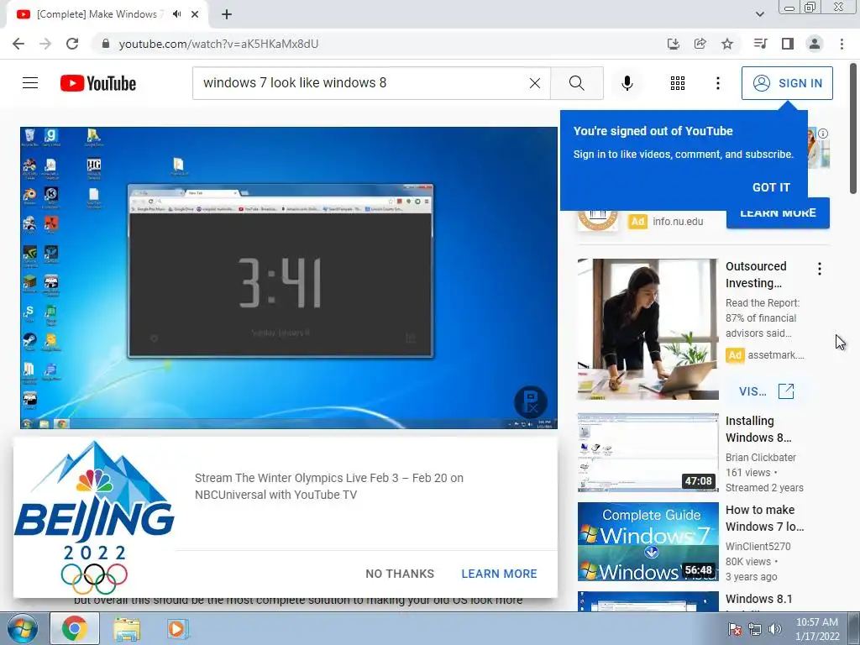This screenshot has height=645, width=860.
Task: Click the Chrome taskbar icon
Action: pos(75,628)
